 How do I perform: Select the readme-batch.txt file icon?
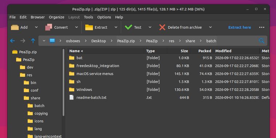coord(72,97)
